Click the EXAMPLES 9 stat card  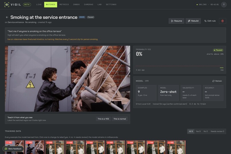click(146, 93)
